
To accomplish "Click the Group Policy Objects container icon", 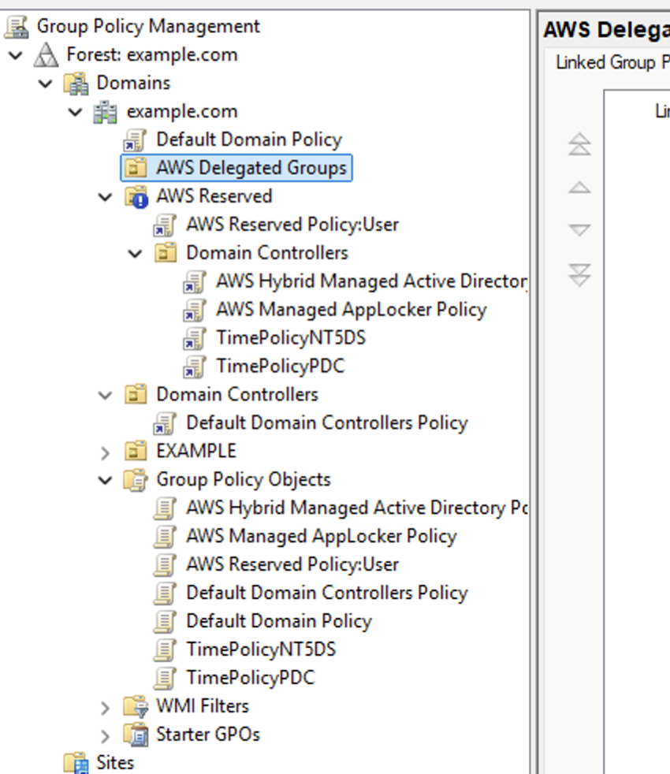I will click(x=136, y=479).
